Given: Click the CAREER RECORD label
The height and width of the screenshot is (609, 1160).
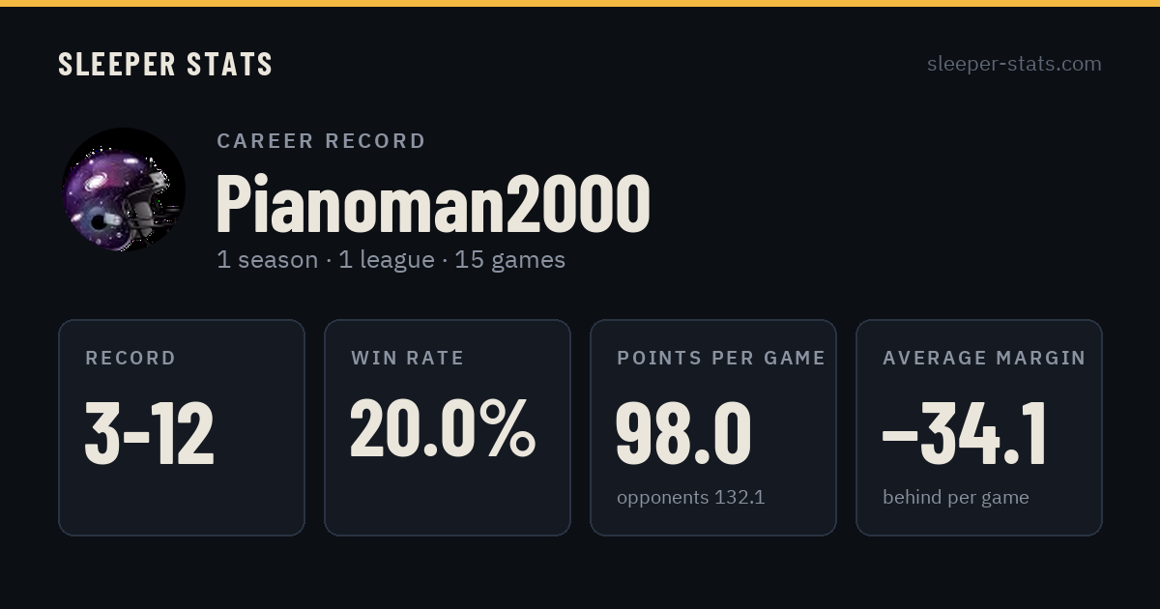Looking at the screenshot, I should [321, 141].
